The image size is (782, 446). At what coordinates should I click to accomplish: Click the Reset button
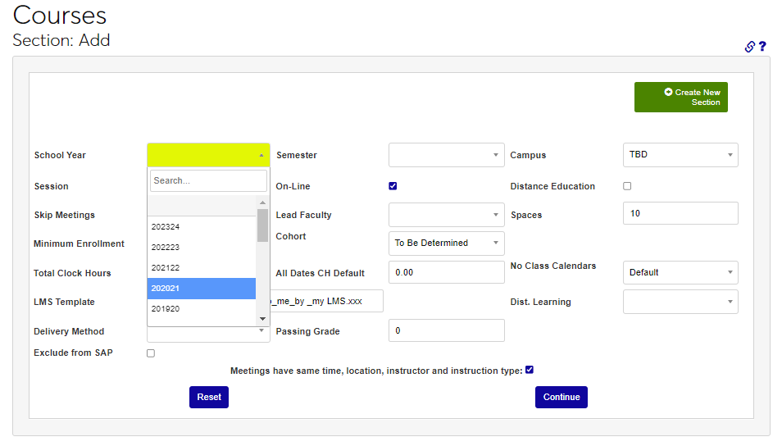pyautogui.click(x=209, y=397)
